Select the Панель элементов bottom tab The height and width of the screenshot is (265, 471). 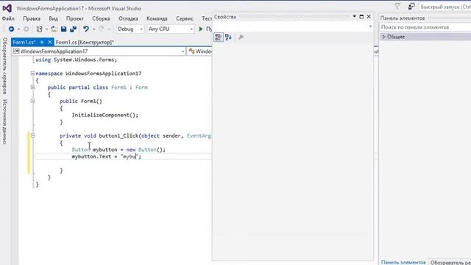403,262
